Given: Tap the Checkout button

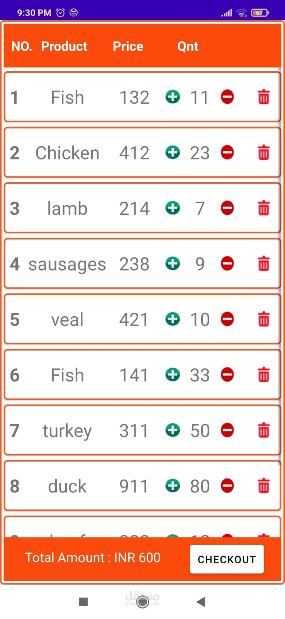Looking at the screenshot, I should point(227,559).
